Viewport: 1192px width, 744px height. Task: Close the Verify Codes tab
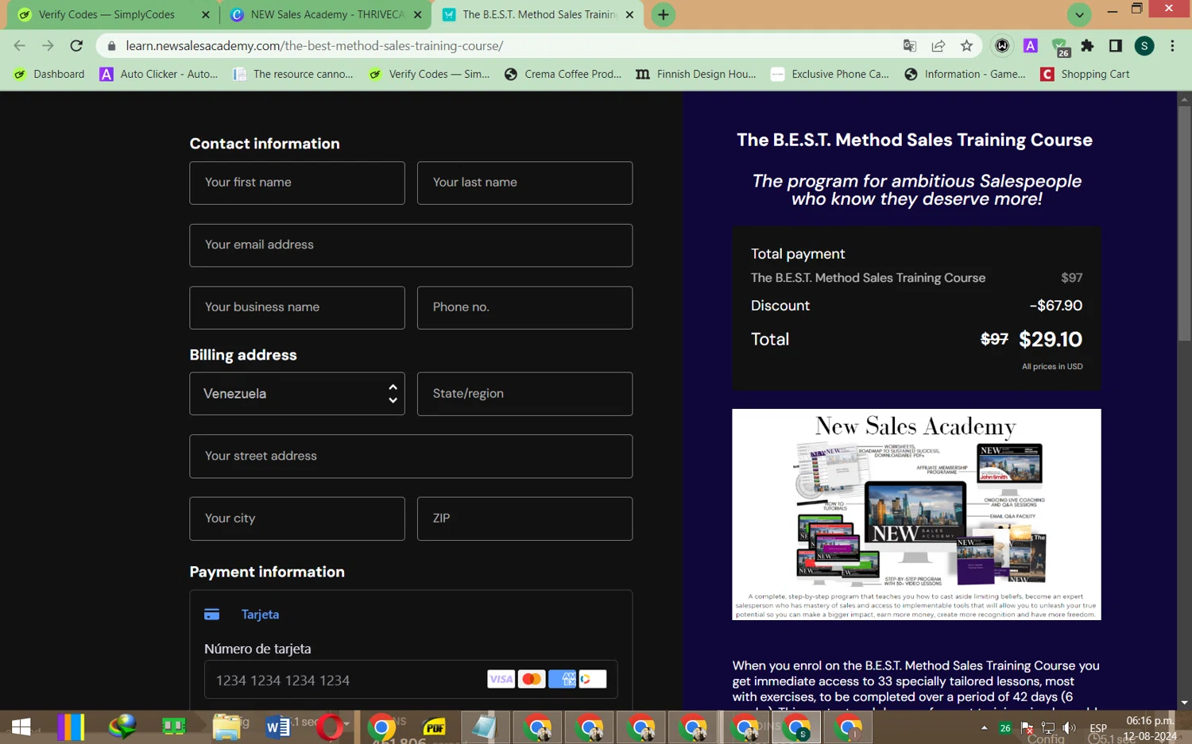click(x=206, y=14)
